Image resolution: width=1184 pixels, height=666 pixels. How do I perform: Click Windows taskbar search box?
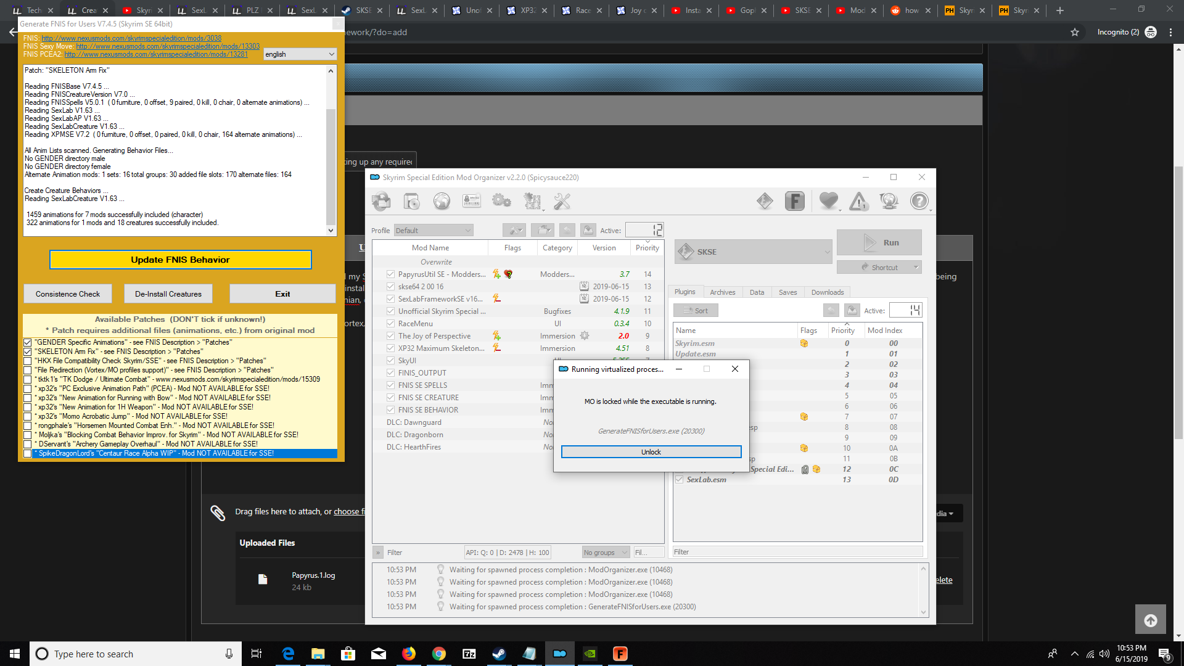point(136,654)
